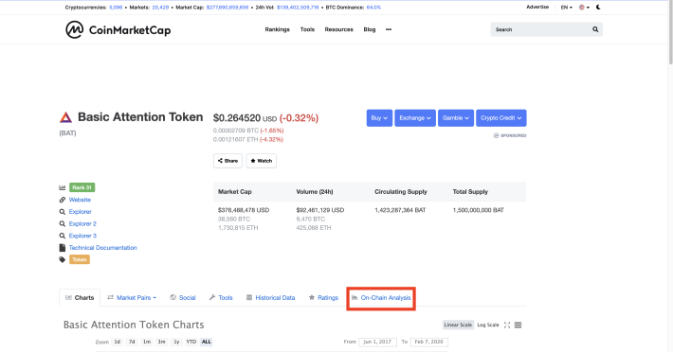
Task: Expand the Exchange dropdown
Action: (415, 118)
